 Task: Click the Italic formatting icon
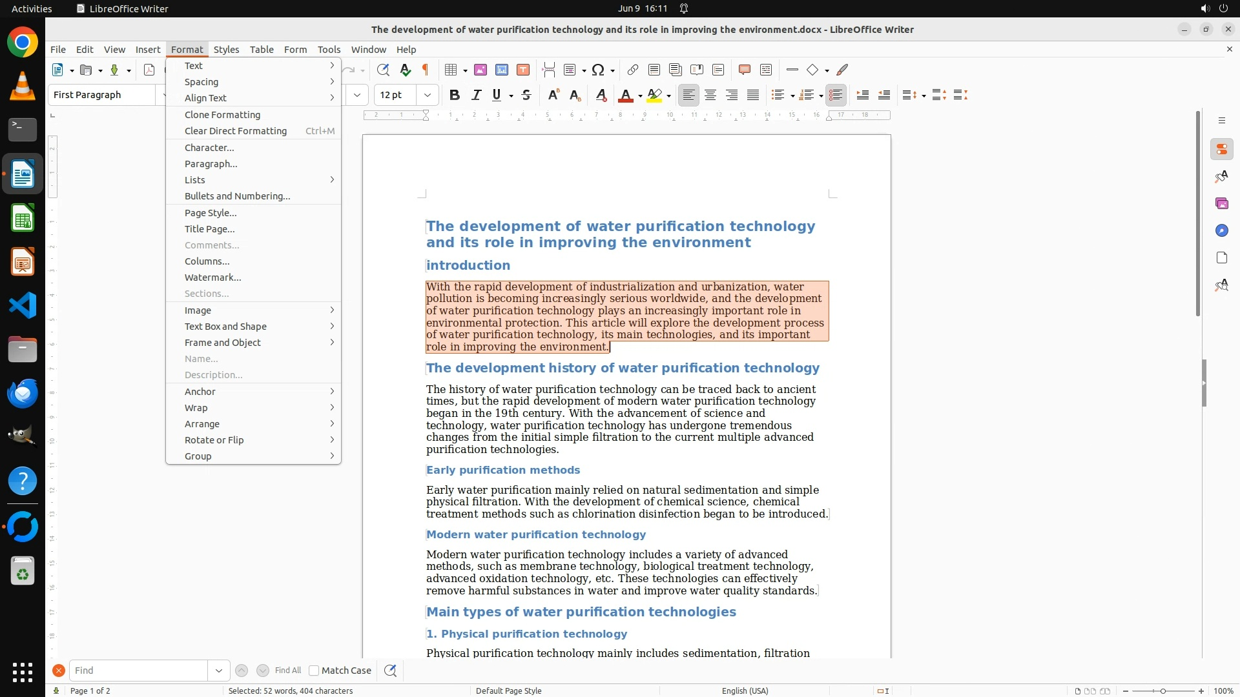[476, 95]
